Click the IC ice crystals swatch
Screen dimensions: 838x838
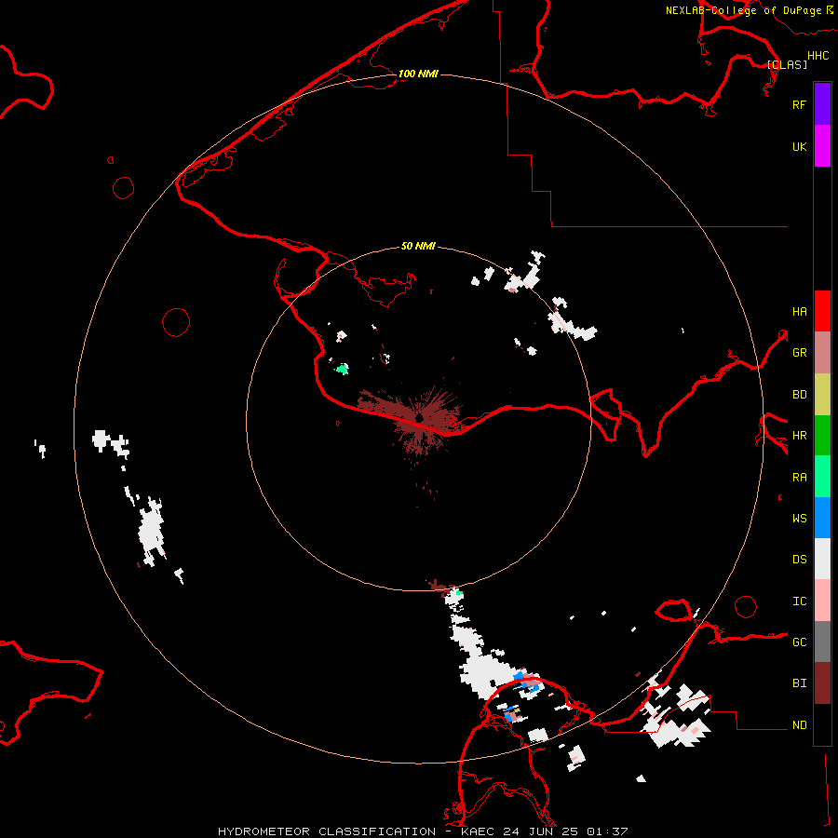point(822,601)
